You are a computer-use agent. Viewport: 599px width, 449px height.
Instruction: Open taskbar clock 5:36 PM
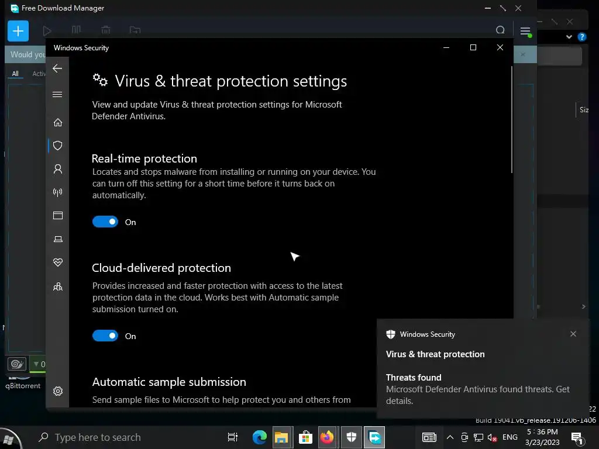click(542, 437)
